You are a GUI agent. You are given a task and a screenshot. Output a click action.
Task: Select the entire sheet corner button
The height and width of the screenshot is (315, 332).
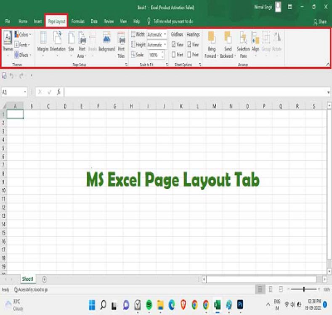point(3,106)
